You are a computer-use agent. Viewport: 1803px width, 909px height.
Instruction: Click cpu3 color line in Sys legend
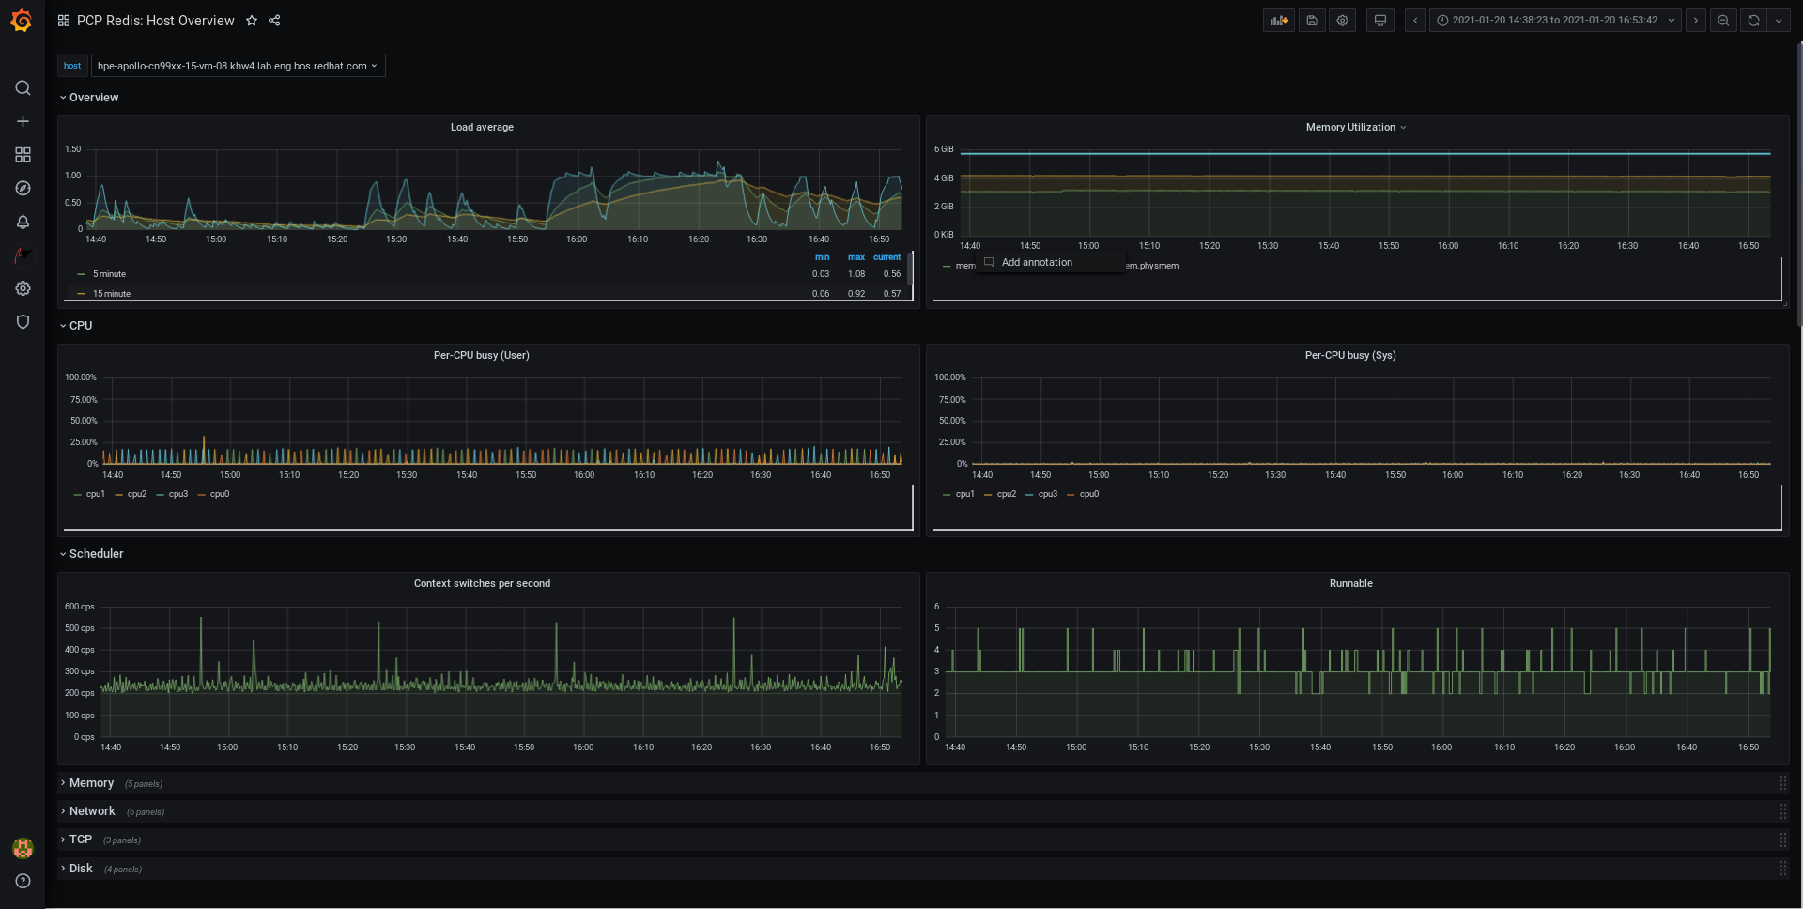point(1030,494)
